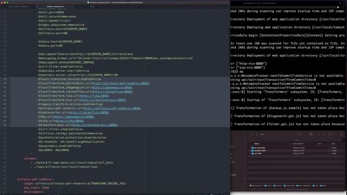Click the -XX:+UseG1GC -XX:+UseStringDeduplication line
Viewport: 347px width, 195px height.
coord(71,142)
